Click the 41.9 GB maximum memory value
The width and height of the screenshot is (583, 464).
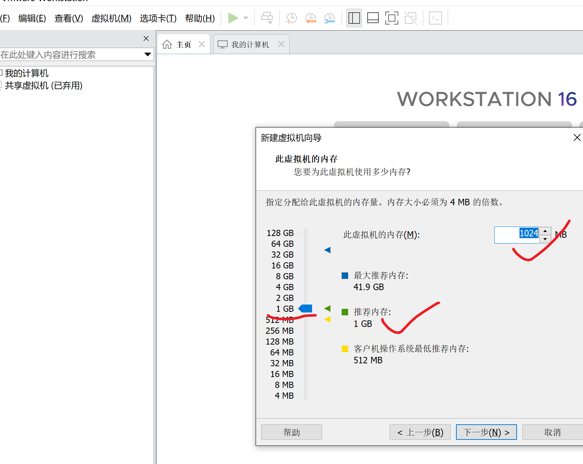coord(369,287)
